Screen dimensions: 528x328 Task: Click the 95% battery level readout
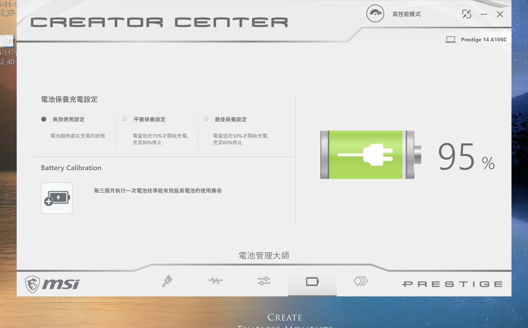(x=465, y=157)
